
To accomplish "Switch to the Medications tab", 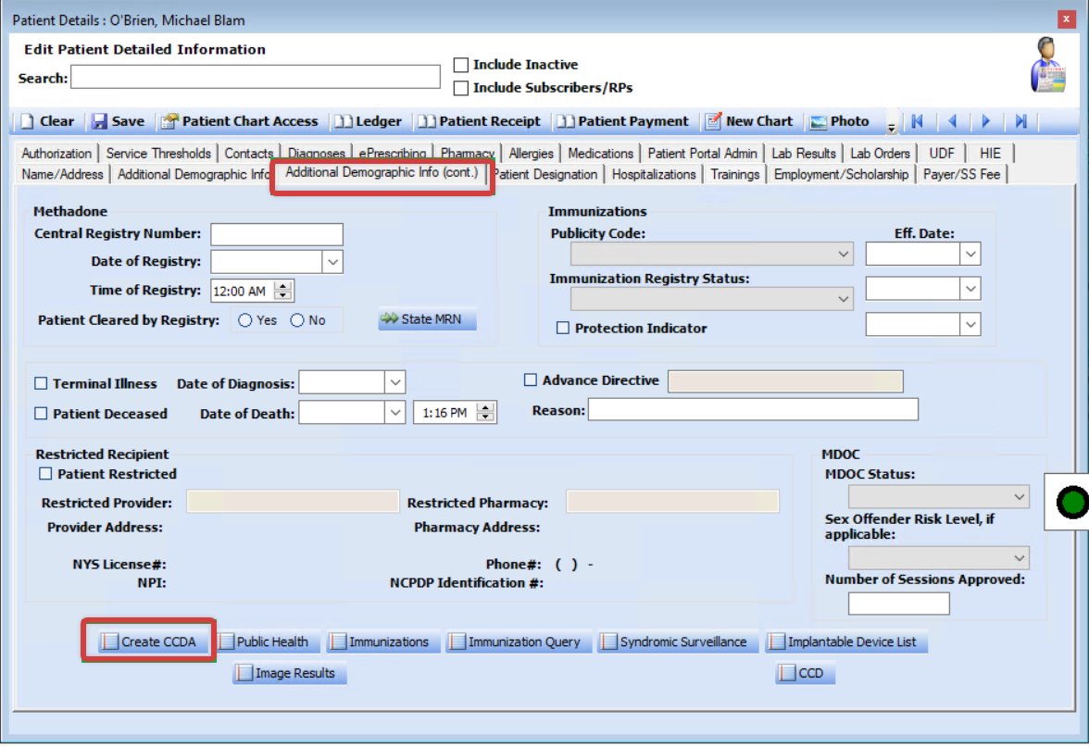I will 600,153.
